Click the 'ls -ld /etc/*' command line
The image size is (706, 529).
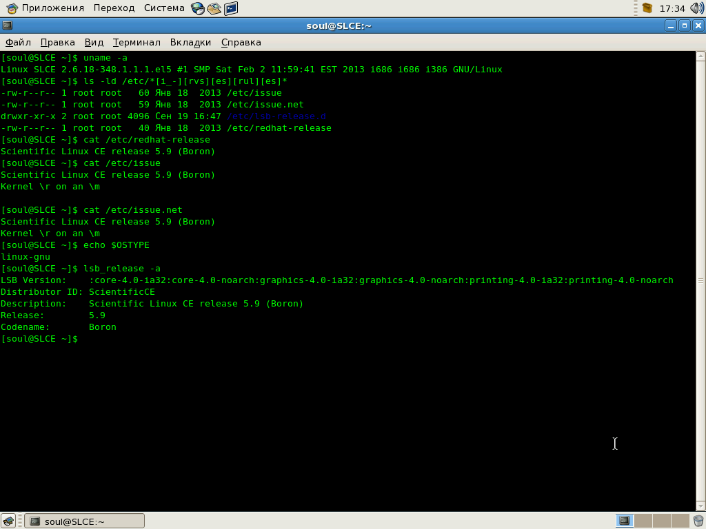pos(144,81)
